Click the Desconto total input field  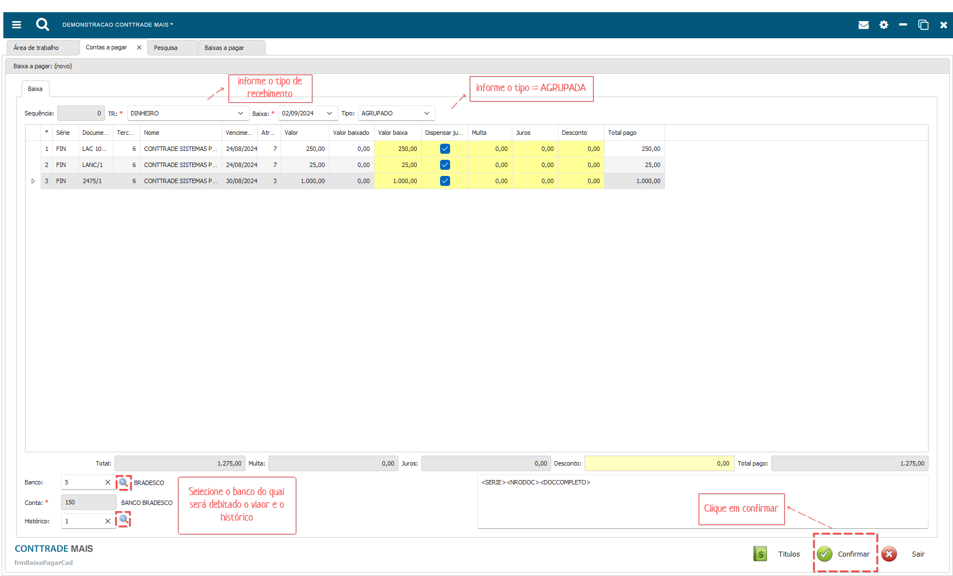point(658,463)
